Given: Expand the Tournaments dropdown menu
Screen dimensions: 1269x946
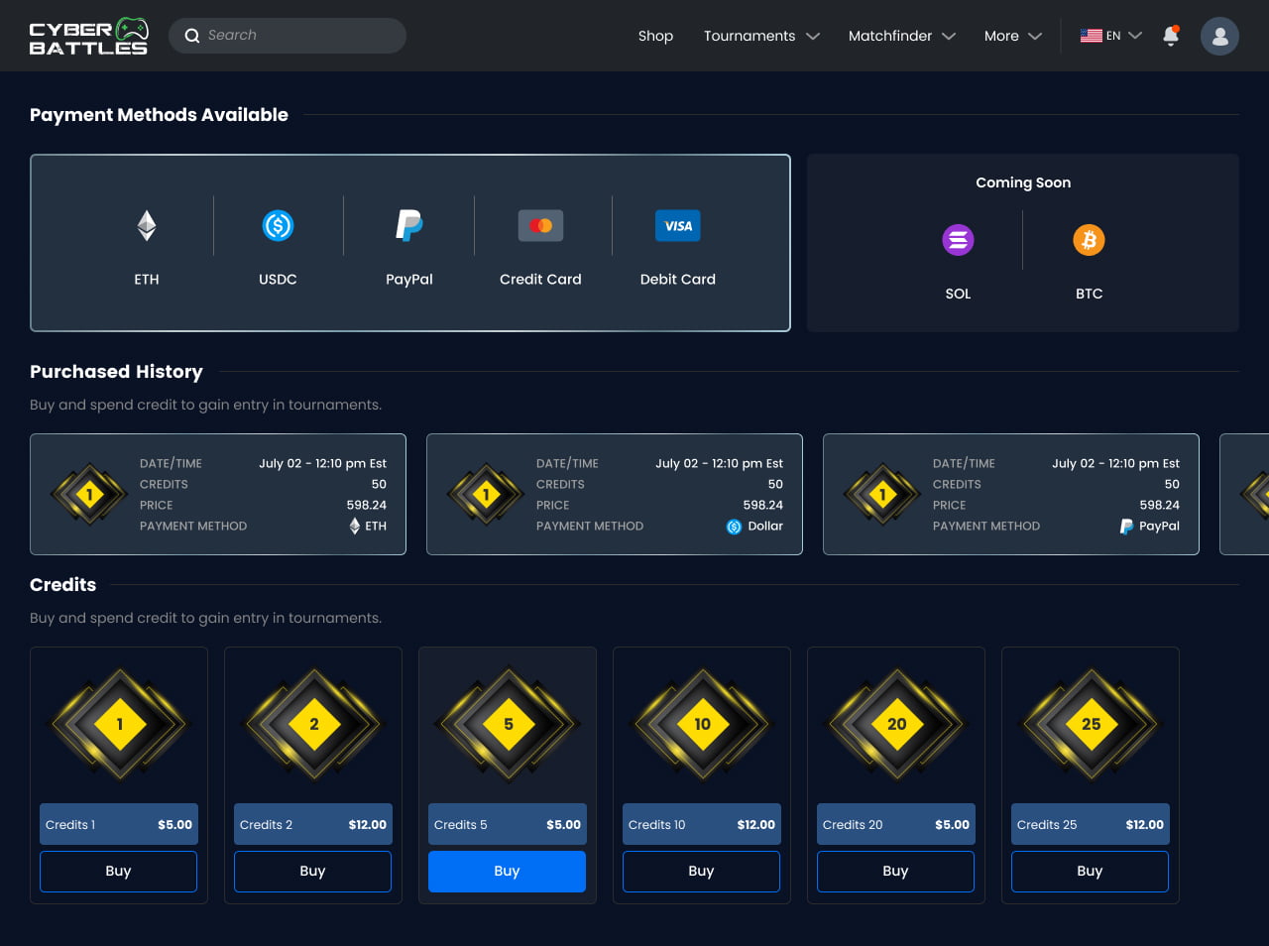Looking at the screenshot, I should click(761, 36).
